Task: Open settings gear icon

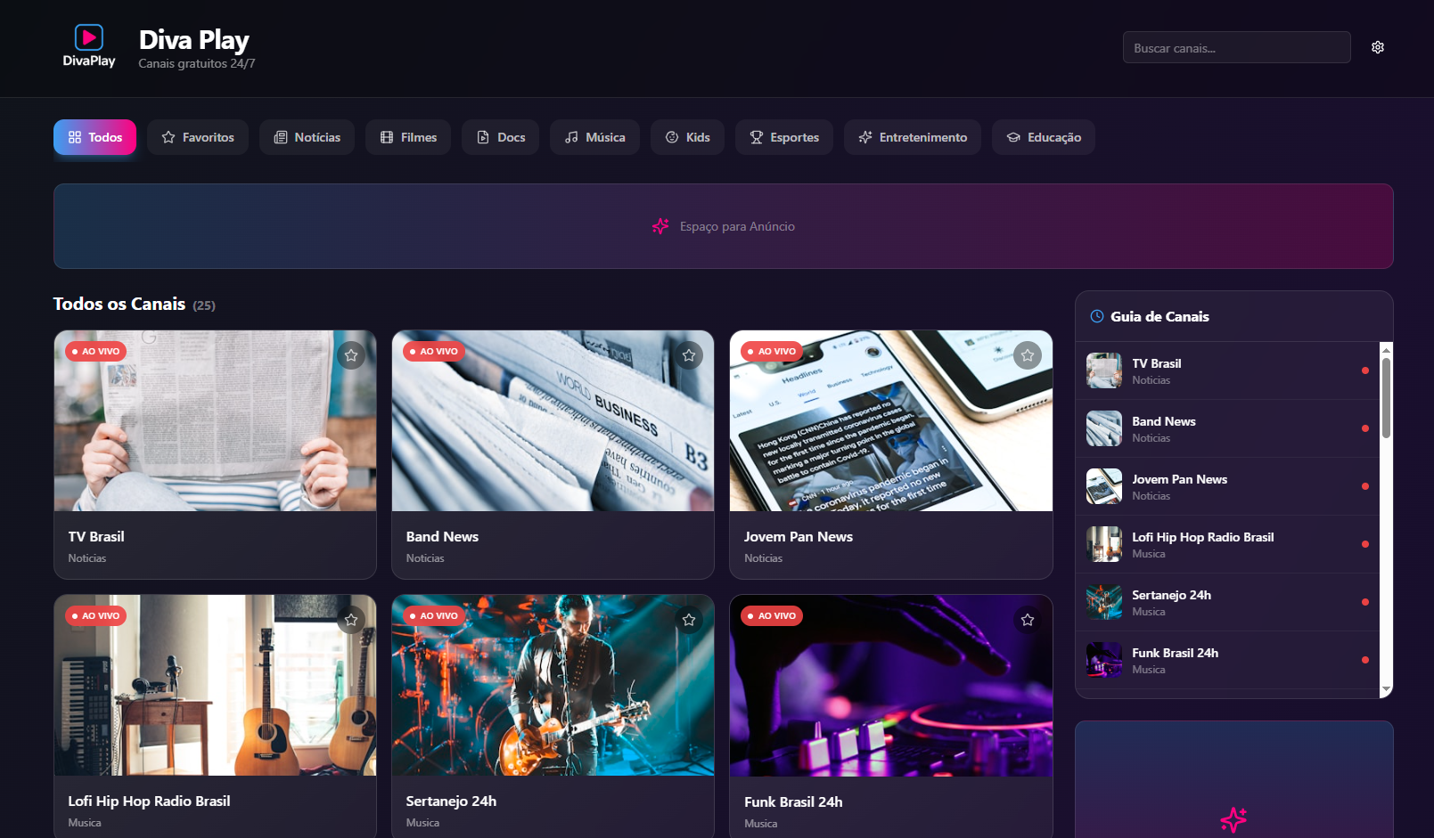Action: [1378, 47]
